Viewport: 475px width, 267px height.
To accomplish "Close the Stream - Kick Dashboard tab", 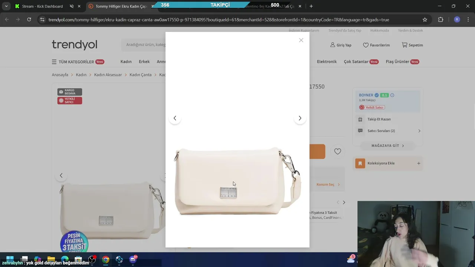I will coord(79,6).
